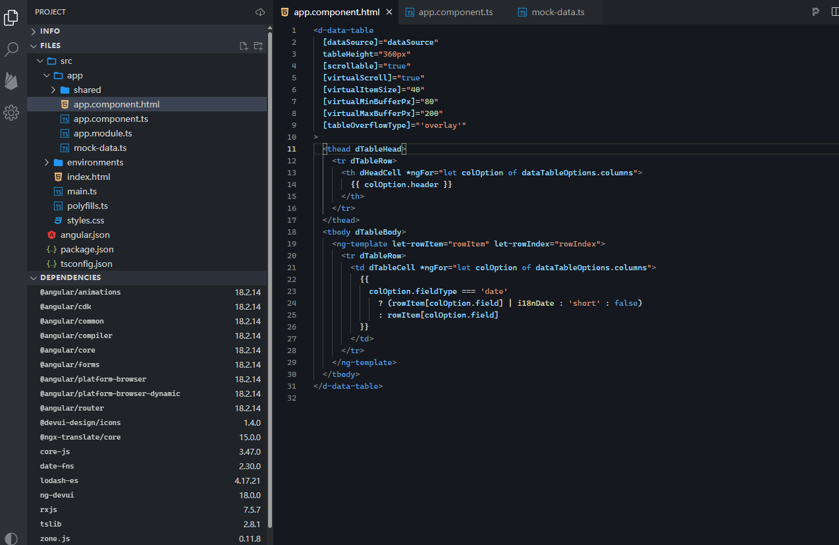Click [tableOverflowType] attribute on code line 9

click(x=366, y=125)
